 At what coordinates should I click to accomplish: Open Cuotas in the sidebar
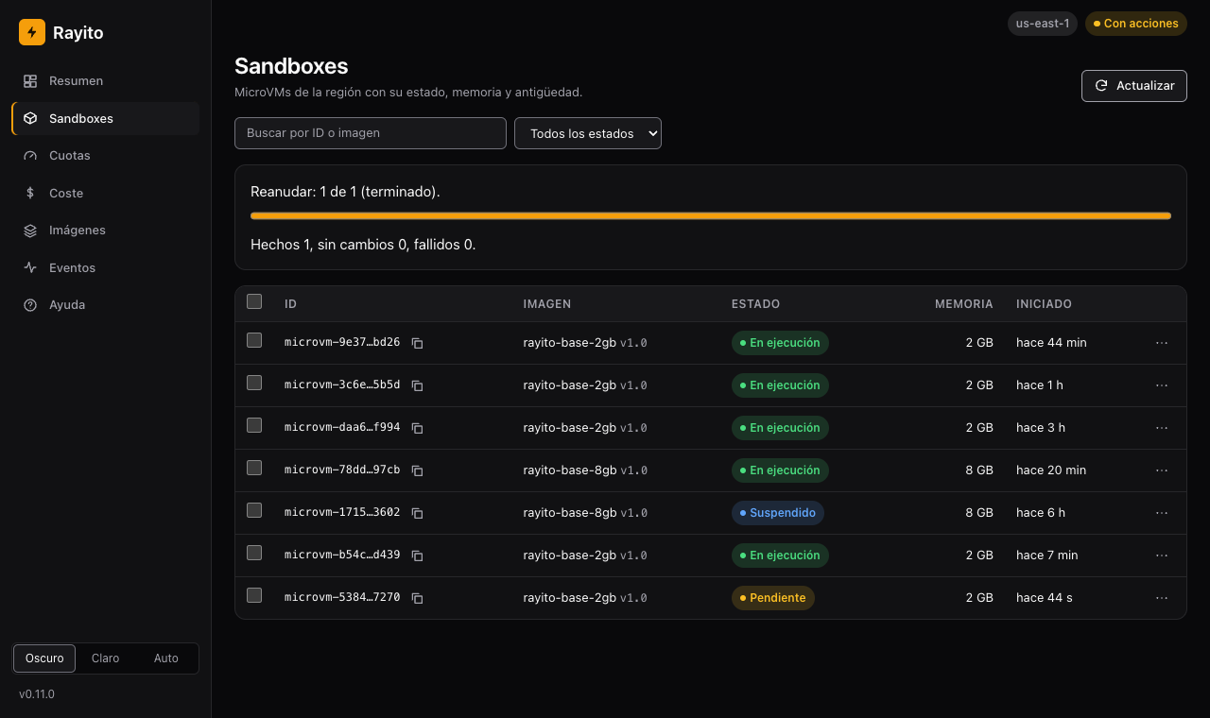(x=105, y=156)
